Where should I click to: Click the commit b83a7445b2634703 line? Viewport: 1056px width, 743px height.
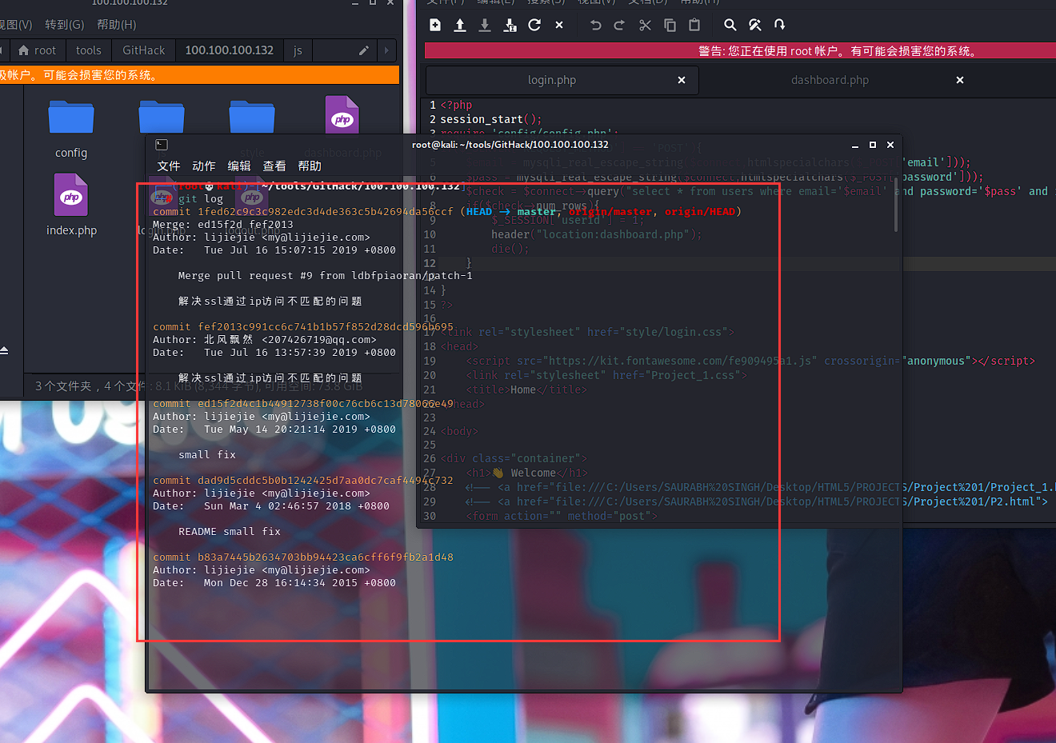click(x=303, y=557)
